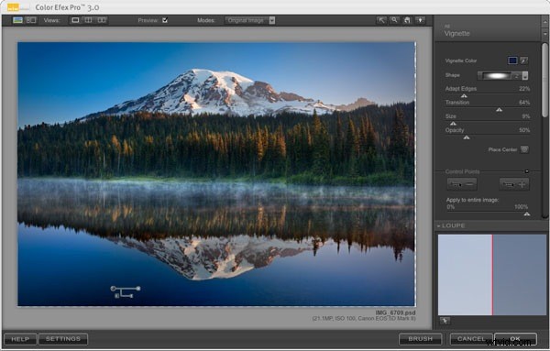
Task: Add a minus control point
Action: pyautogui.click(x=462, y=183)
